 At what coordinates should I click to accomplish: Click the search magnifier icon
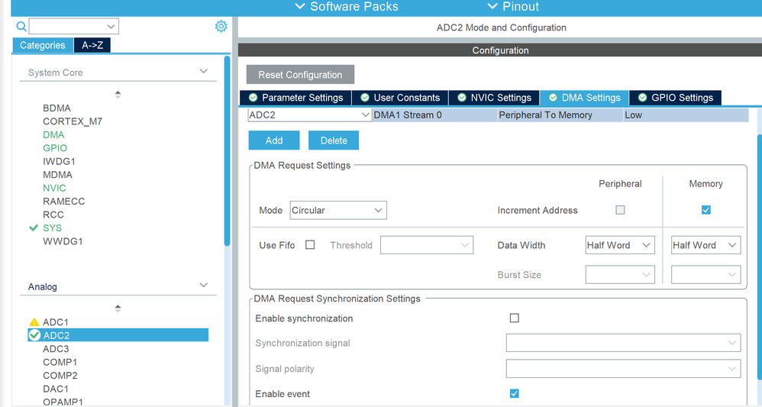[21, 27]
